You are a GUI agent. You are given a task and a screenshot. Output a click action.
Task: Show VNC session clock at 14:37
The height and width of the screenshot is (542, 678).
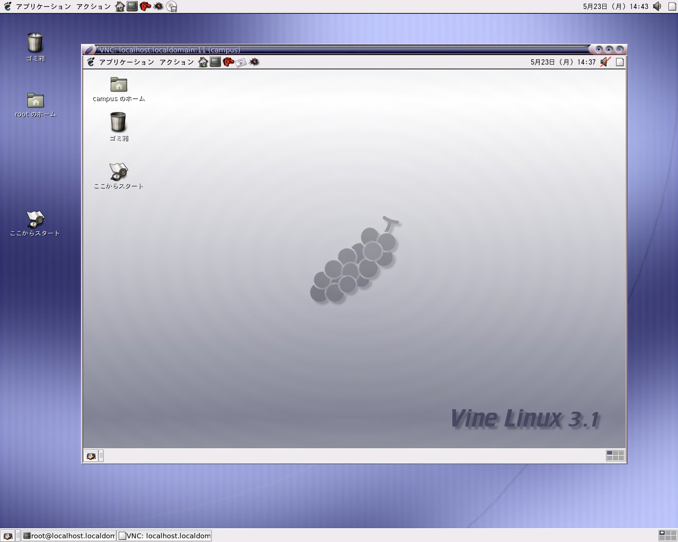[563, 62]
